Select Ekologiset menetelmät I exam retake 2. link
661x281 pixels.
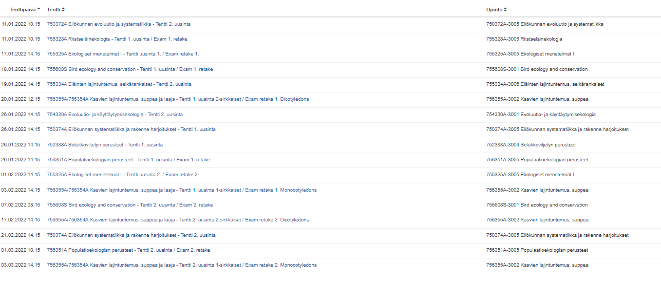[x=123, y=175]
